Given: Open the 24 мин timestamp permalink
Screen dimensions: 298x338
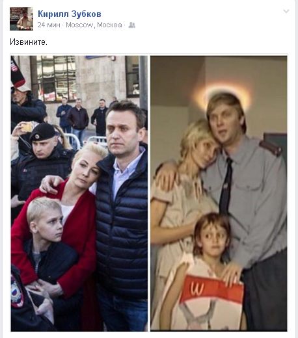Looking at the screenshot, I should [49, 25].
